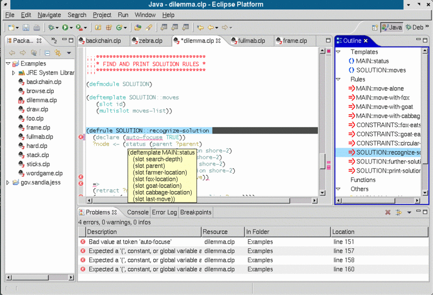This screenshot has height=295, width=433.
Task: Close the dilemma.clp editor tab
Action: coord(218,41)
